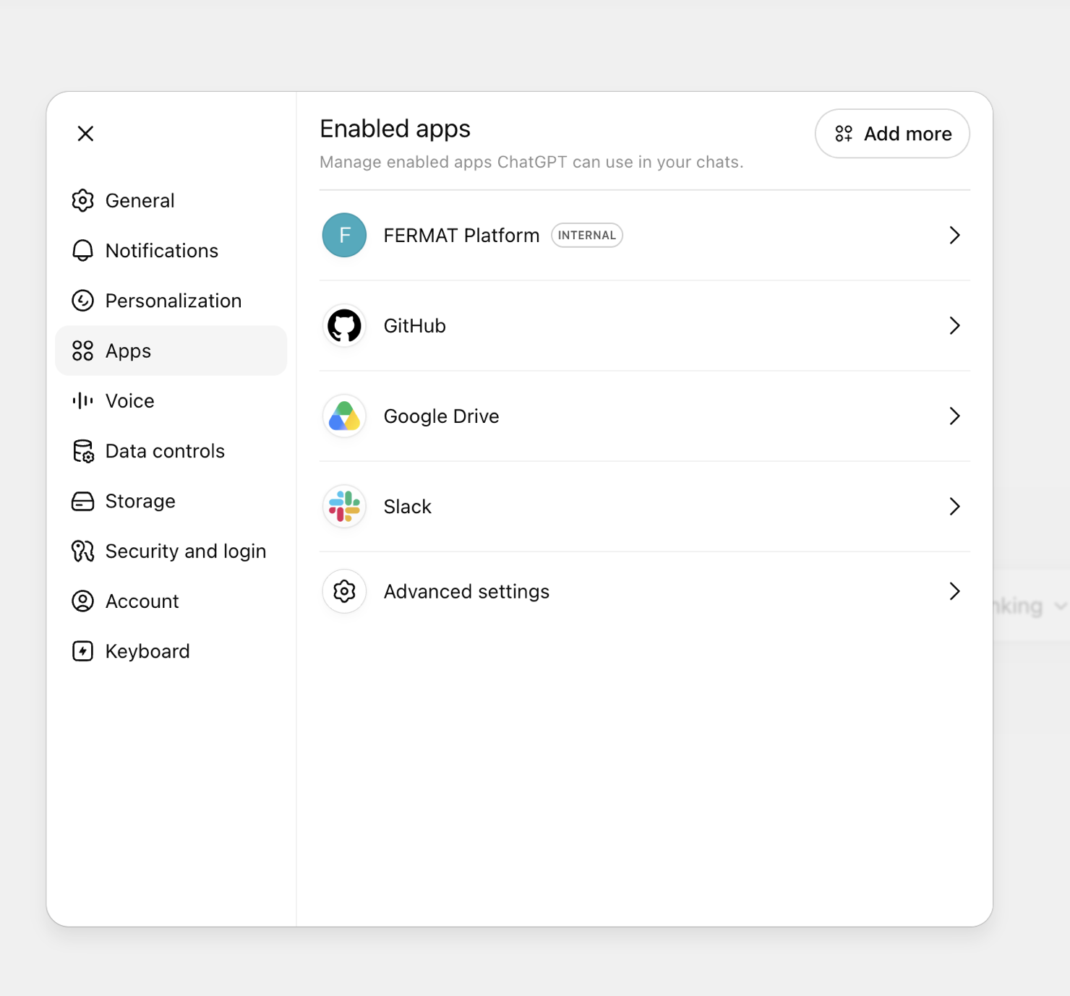
Task: Expand the GitHub row chevron
Action: (954, 326)
